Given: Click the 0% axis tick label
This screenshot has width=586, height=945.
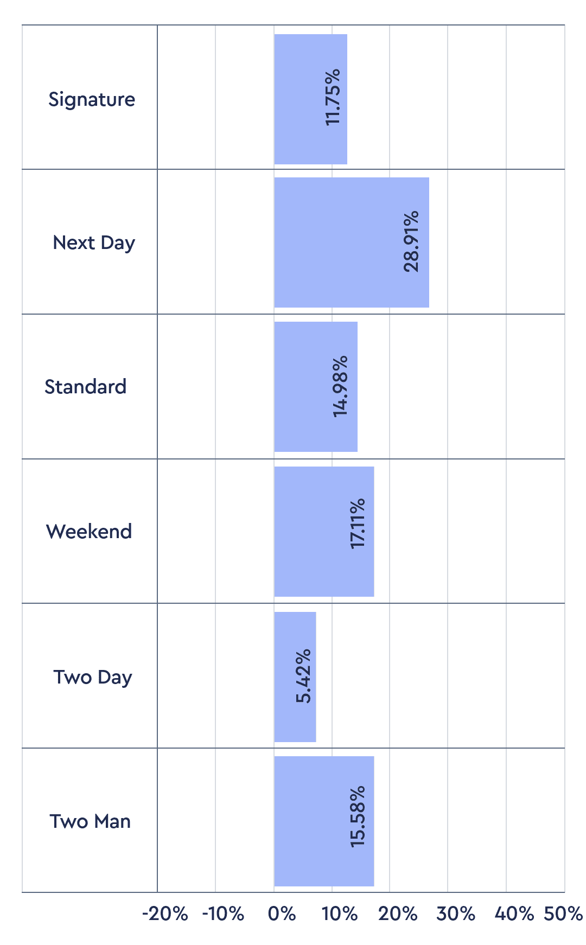Looking at the screenshot, I should tap(282, 914).
